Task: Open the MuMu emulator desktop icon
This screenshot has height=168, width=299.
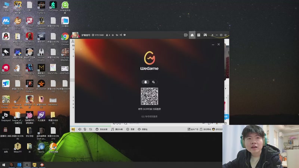Action: click(6, 23)
